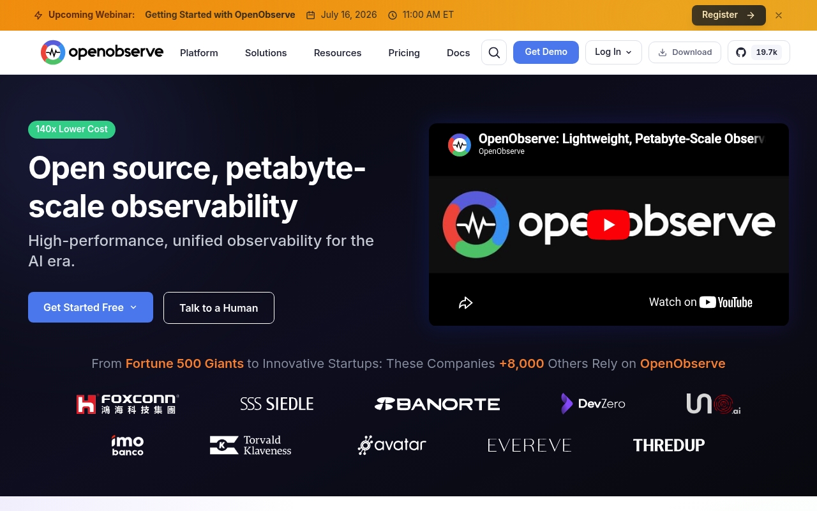The height and width of the screenshot is (511, 817).
Task: Click the Download button
Action: [x=685, y=52]
